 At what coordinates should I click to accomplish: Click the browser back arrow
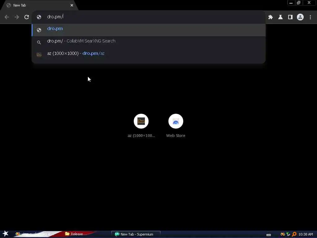point(7,17)
